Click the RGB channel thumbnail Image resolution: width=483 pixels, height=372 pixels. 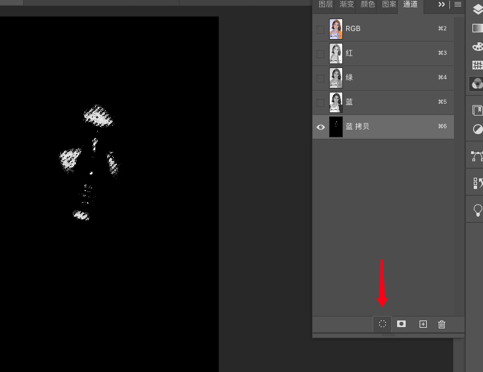pos(336,29)
